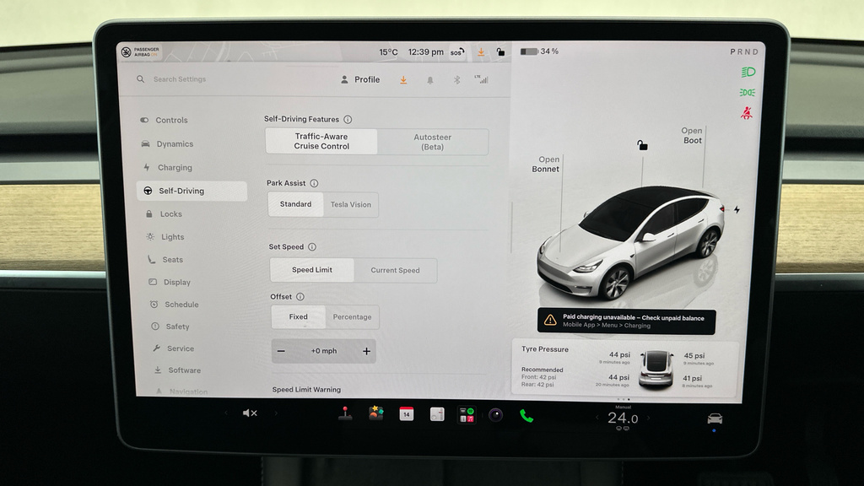Screen dimensions: 864x486
Task: Select Traffic-Aware Cruise Control option
Action: coord(321,141)
